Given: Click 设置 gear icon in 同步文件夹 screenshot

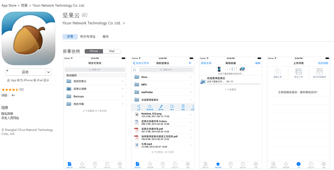Looking at the screenshot, I should tap(120, 164).
